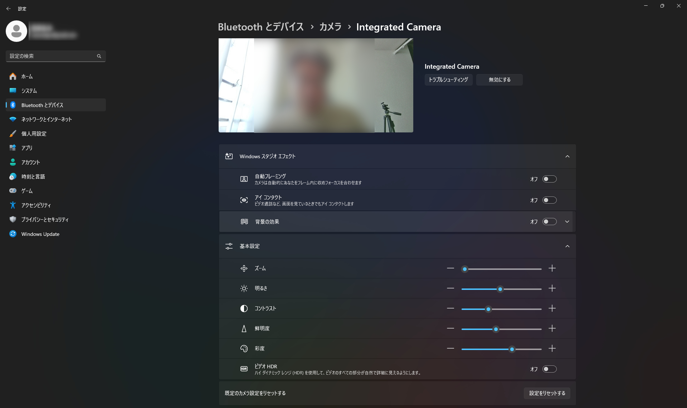Click the camera preview image

316,85
